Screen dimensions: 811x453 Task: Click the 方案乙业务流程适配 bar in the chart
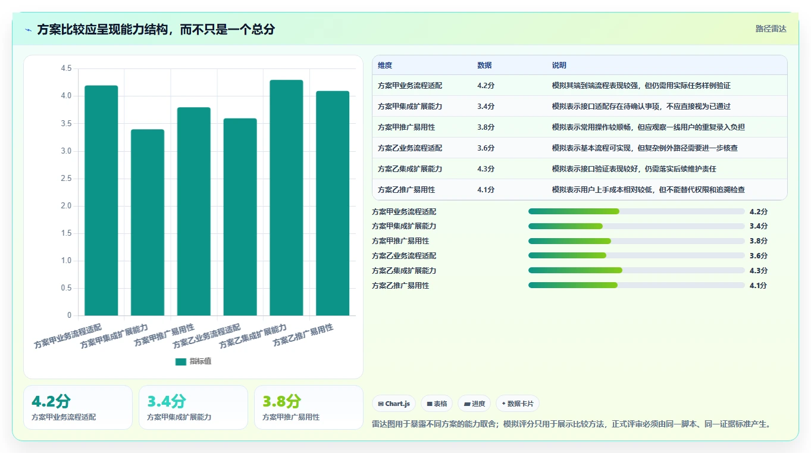click(x=240, y=217)
